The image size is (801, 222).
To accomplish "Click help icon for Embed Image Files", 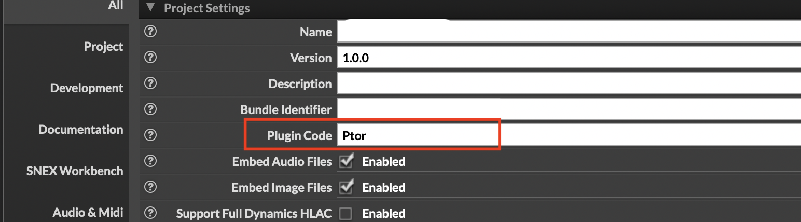I will point(150,187).
